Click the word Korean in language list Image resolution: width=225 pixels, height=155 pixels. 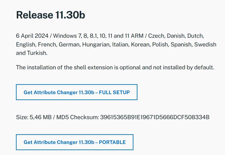click(140, 45)
